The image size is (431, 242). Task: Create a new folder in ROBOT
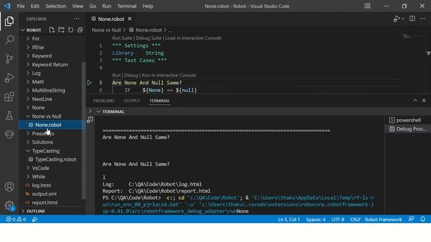click(x=61, y=30)
